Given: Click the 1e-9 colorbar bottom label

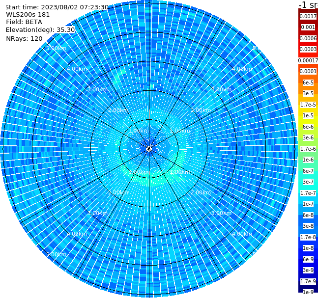Looking at the screenshot, I should (308, 292).
